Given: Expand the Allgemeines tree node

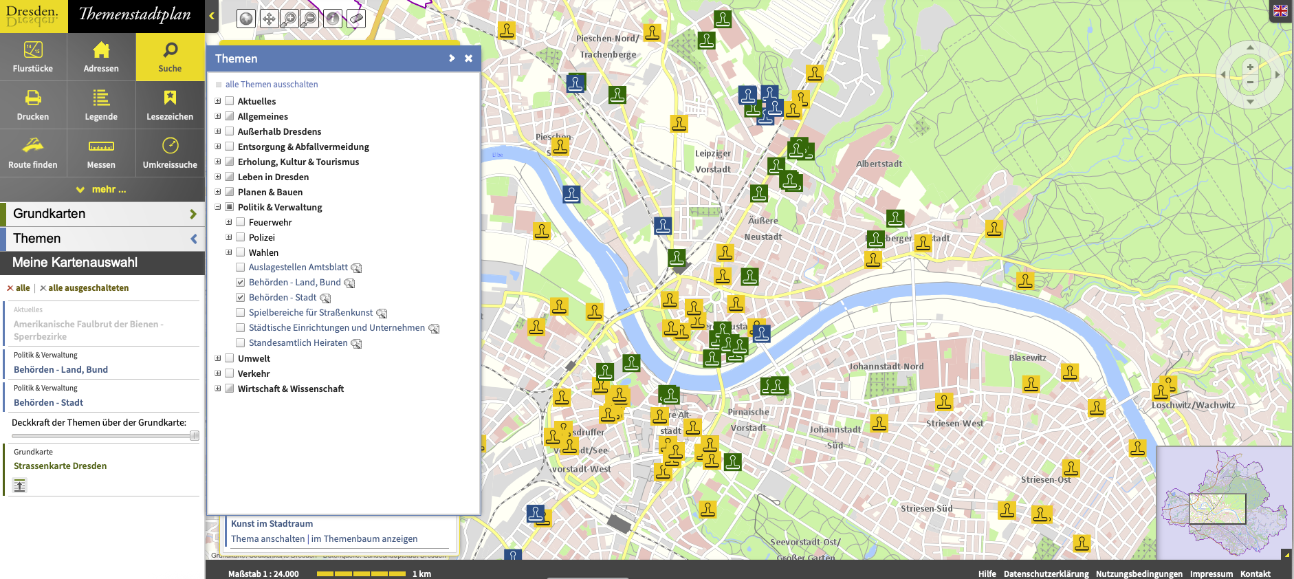Looking at the screenshot, I should (x=218, y=116).
